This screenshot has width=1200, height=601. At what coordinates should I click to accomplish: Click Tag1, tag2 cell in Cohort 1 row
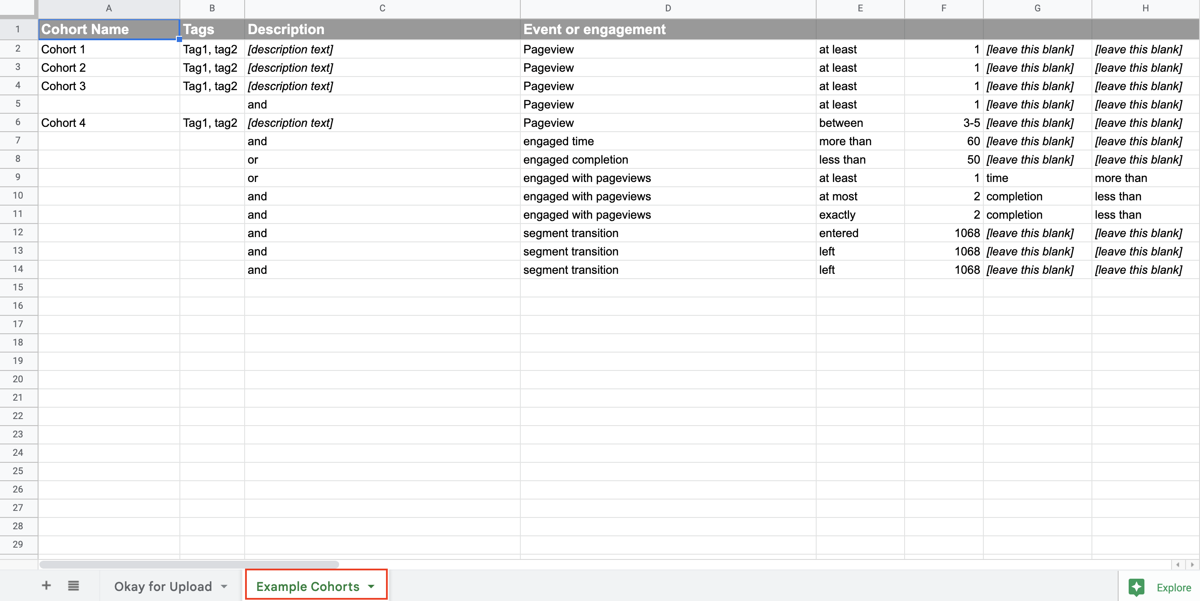pos(212,49)
